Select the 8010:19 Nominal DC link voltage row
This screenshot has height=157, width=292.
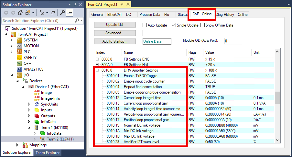pyautogui.click(x=184, y=125)
